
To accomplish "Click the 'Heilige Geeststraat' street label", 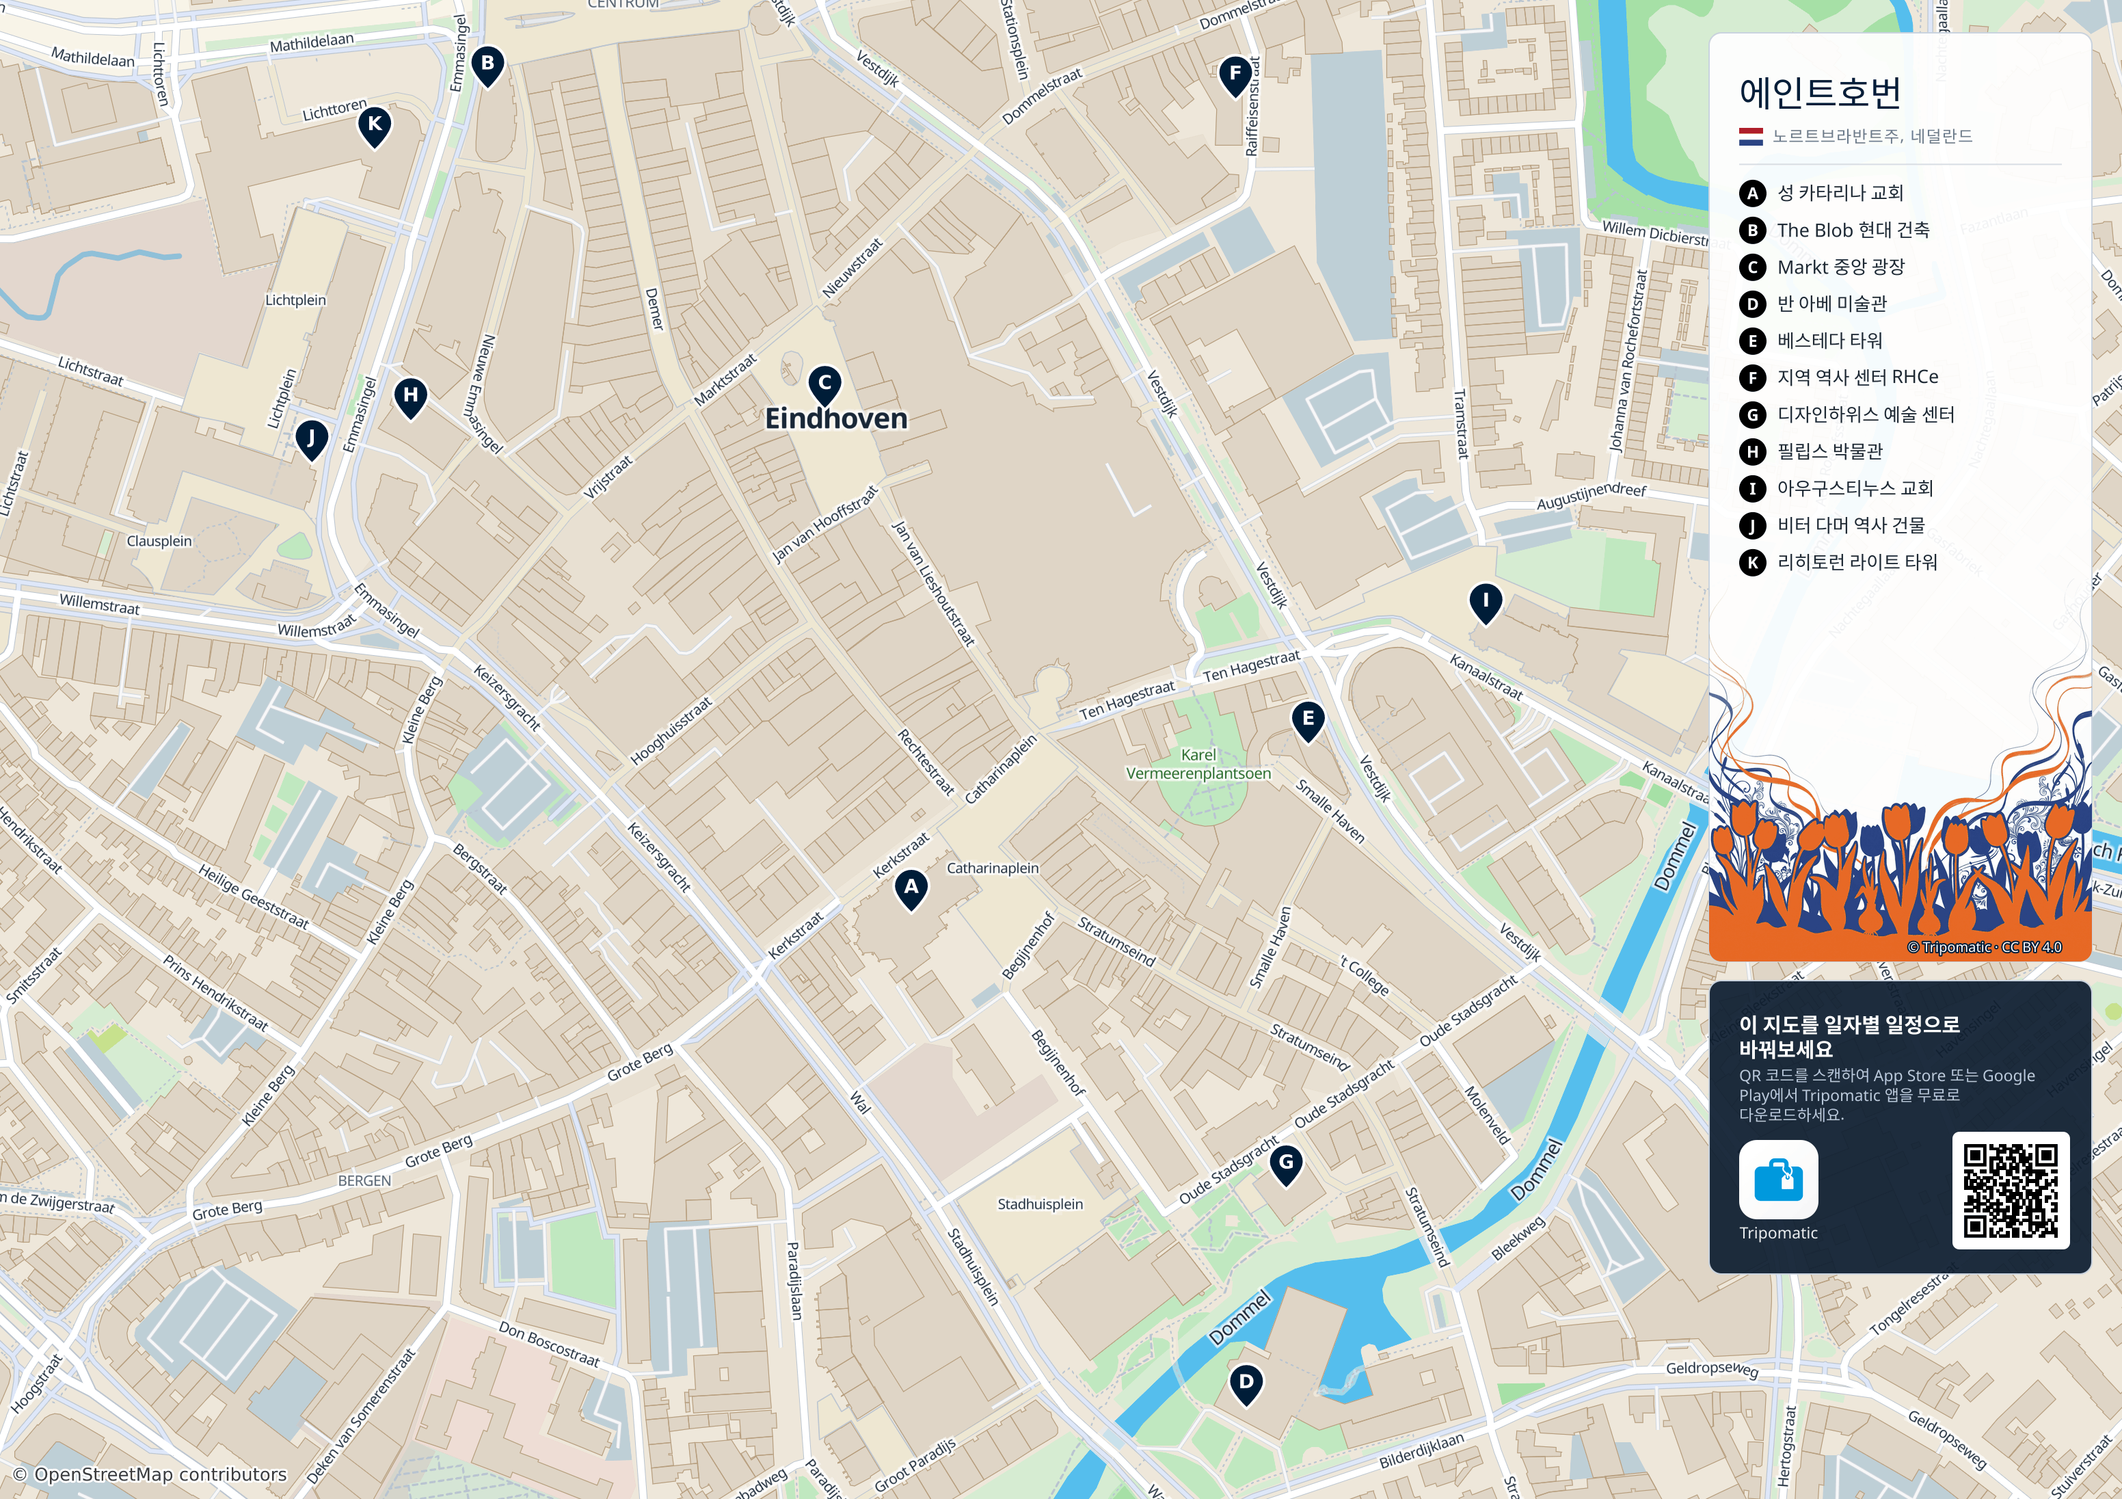I will click(x=253, y=896).
